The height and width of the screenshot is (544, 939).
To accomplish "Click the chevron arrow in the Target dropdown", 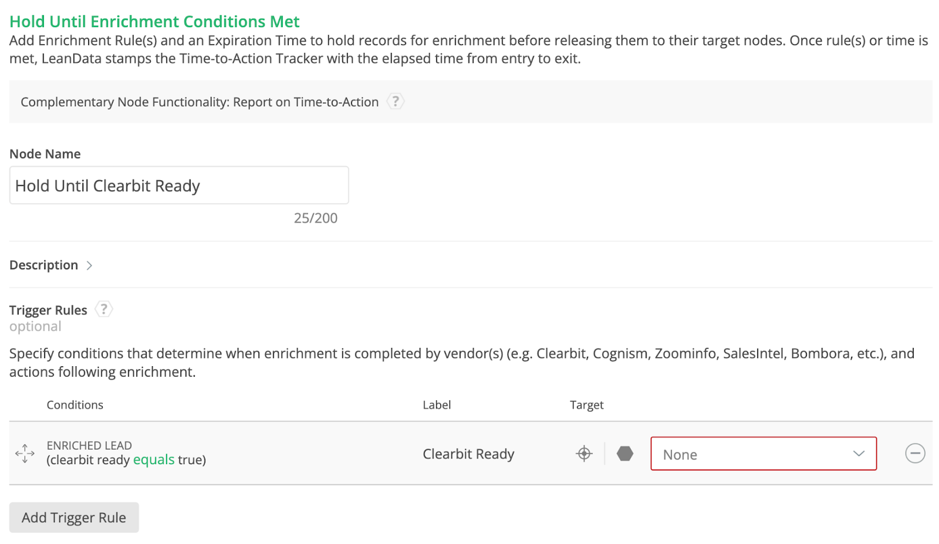I will point(859,454).
